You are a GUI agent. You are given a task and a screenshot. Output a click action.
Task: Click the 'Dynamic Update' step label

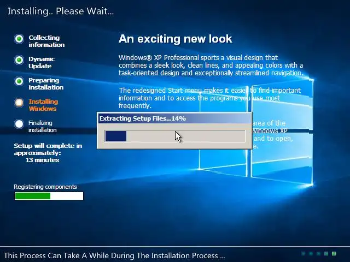click(42, 62)
